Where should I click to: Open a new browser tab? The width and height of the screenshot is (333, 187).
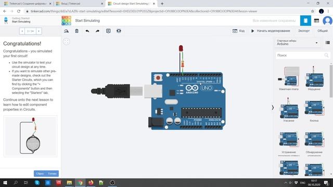[162, 4]
